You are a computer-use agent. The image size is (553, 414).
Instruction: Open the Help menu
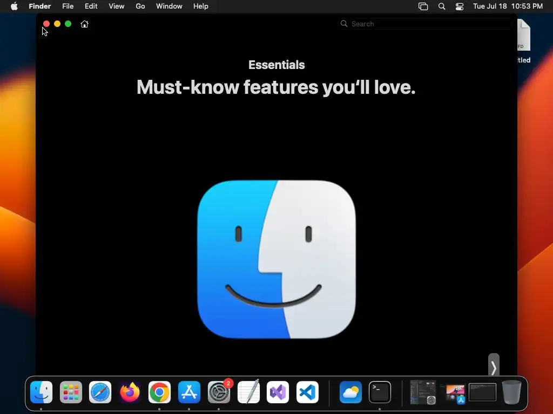tap(201, 6)
